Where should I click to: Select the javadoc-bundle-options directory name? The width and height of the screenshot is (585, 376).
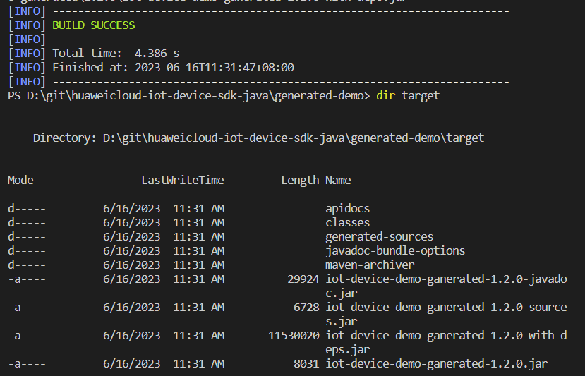pos(394,251)
